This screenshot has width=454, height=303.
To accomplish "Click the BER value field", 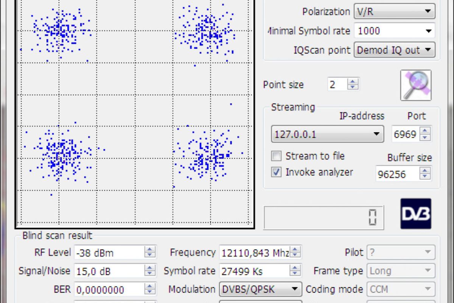I will tap(109, 290).
